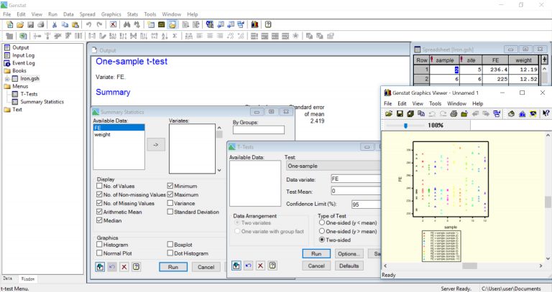Click the Graphics Viewer vertical scrollbar thumb
552x292 pixels.
tap(548, 202)
